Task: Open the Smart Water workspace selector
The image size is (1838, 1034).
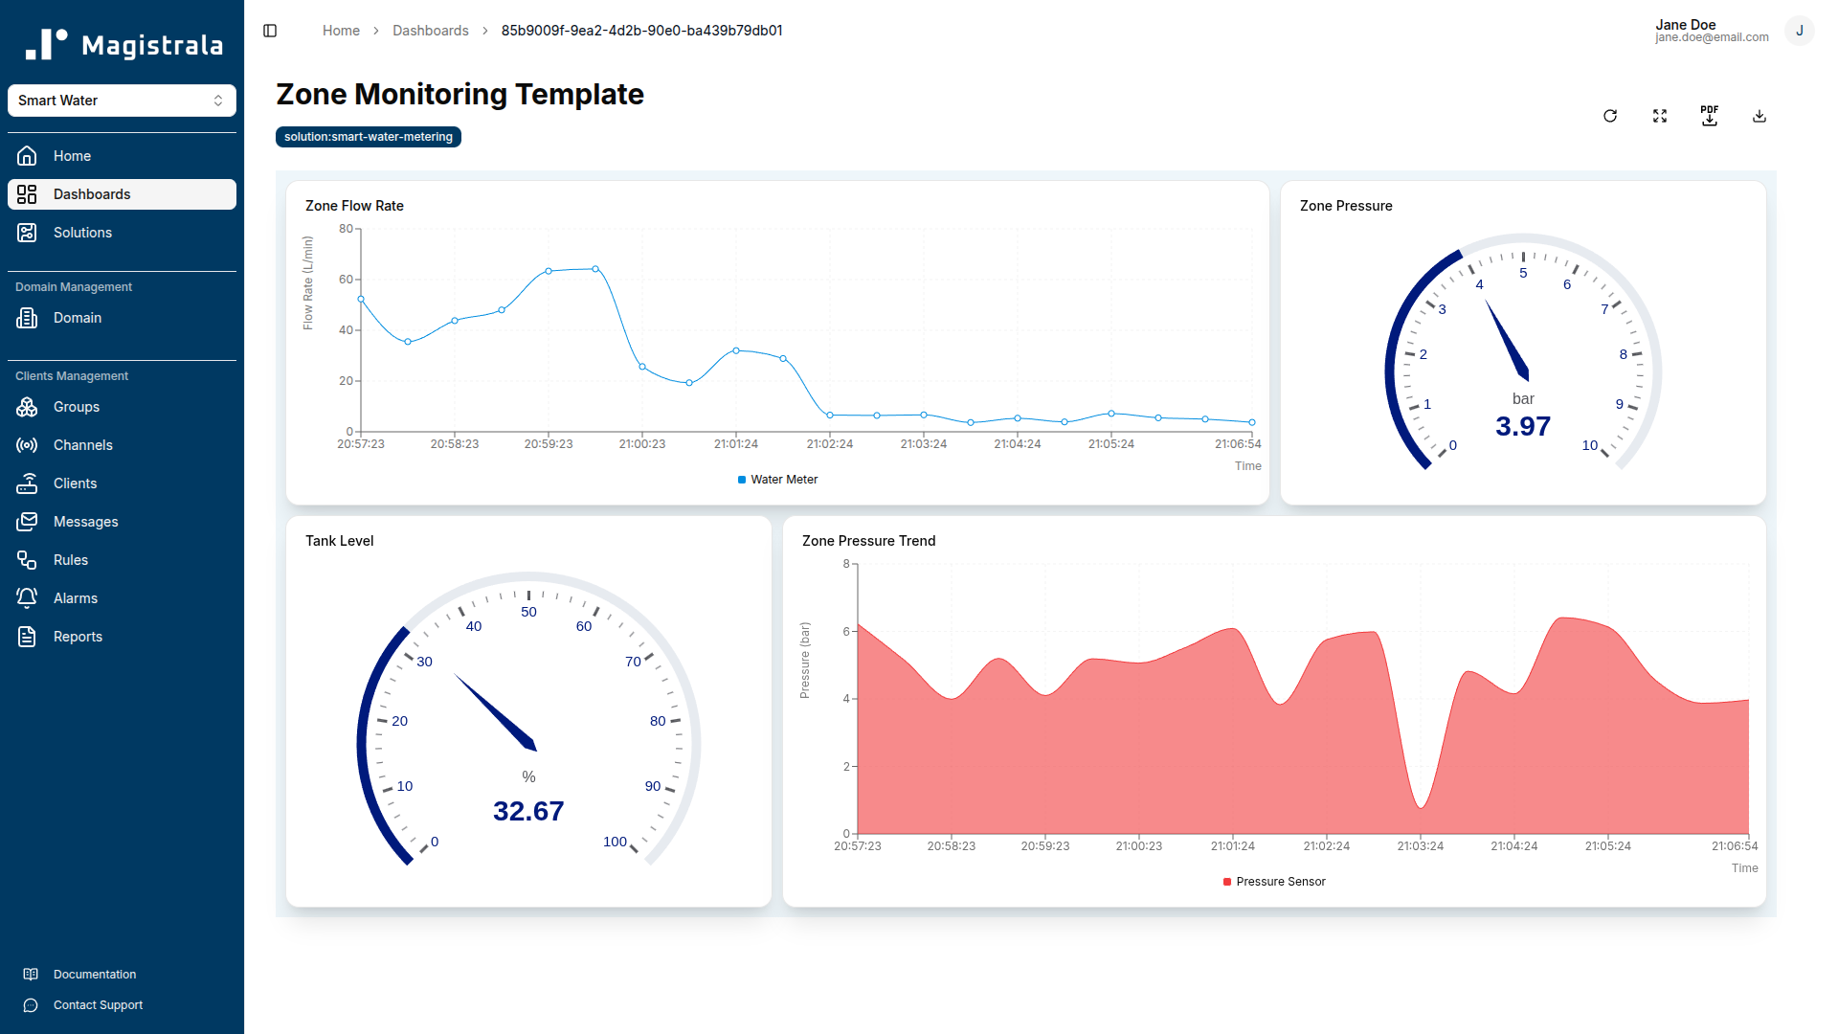Action: coord(122,100)
